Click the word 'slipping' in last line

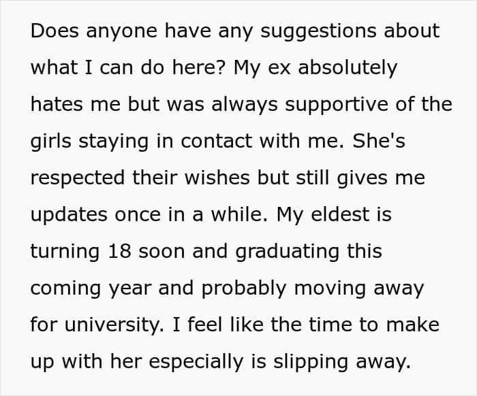[311, 362]
